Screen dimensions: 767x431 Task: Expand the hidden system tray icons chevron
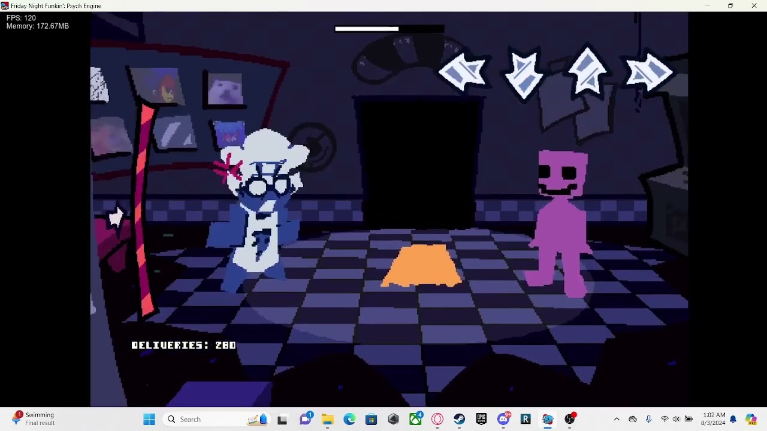pyautogui.click(x=617, y=419)
